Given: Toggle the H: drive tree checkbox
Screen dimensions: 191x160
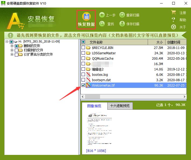Looking at the screenshot, I should pos(11,42).
